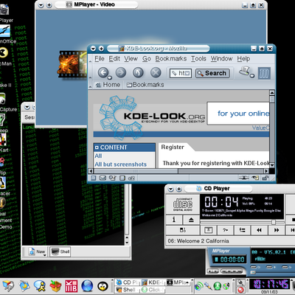This screenshot has width=295, height=295.
Task: Click the Forward arrow in Mozilla's toolbar
Action: tap(121, 72)
